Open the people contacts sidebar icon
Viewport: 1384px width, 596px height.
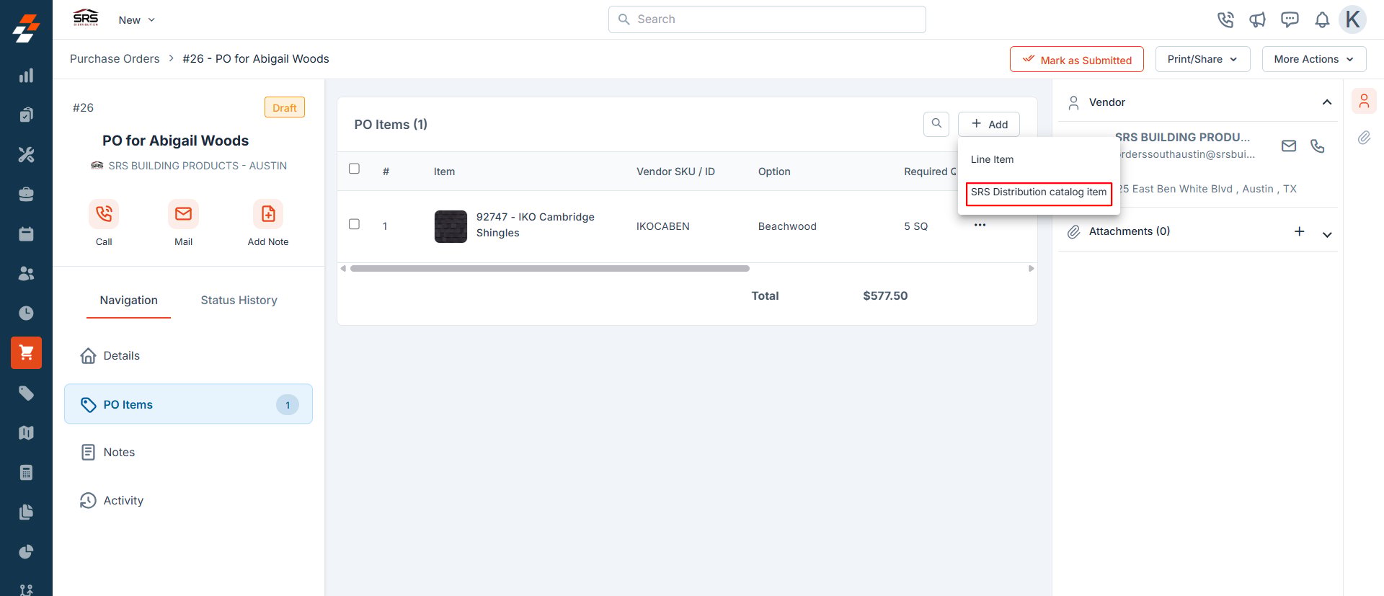click(26, 273)
